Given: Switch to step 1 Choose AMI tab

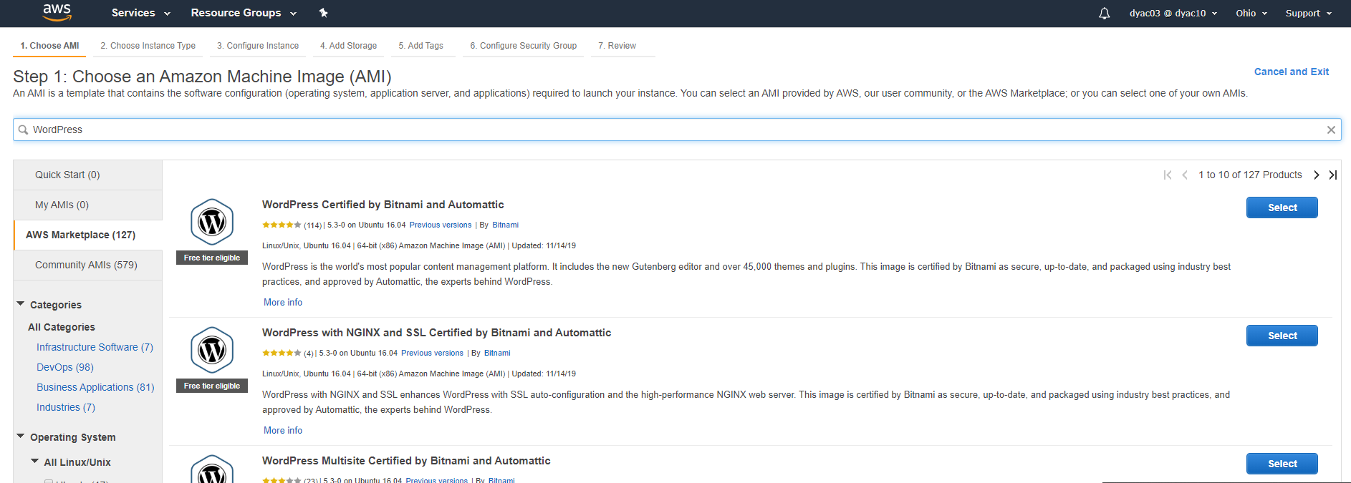Looking at the screenshot, I should point(49,46).
